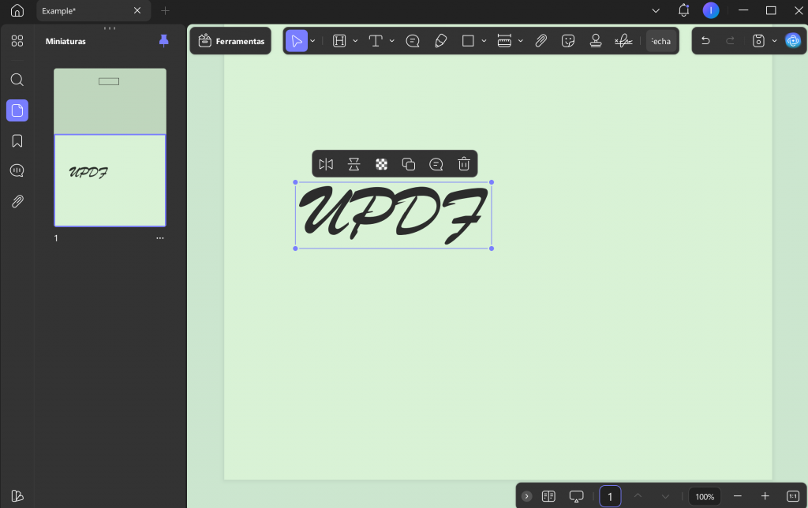The image size is (808, 508).
Task: Go to the previous page arrow
Action: (x=638, y=496)
